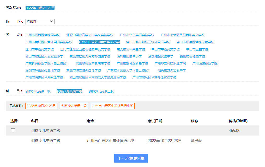Choose 江门市蓬江区五邑碧桂园中英文学校
Viewport: 265px width, 167px height.
(x=85, y=49)
